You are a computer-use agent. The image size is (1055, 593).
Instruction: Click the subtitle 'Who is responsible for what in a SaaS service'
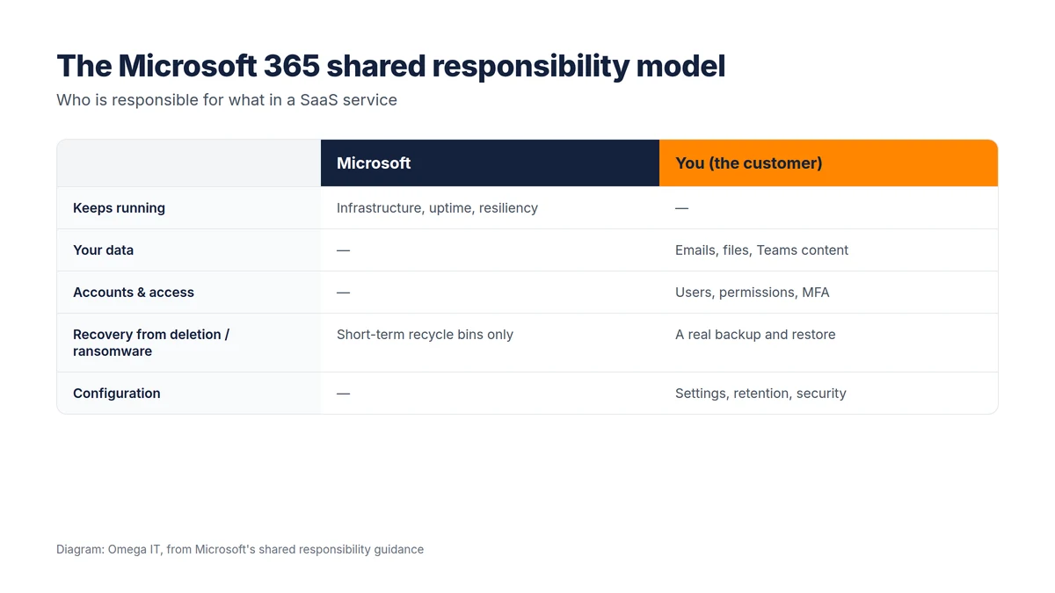tap(227, 100)
